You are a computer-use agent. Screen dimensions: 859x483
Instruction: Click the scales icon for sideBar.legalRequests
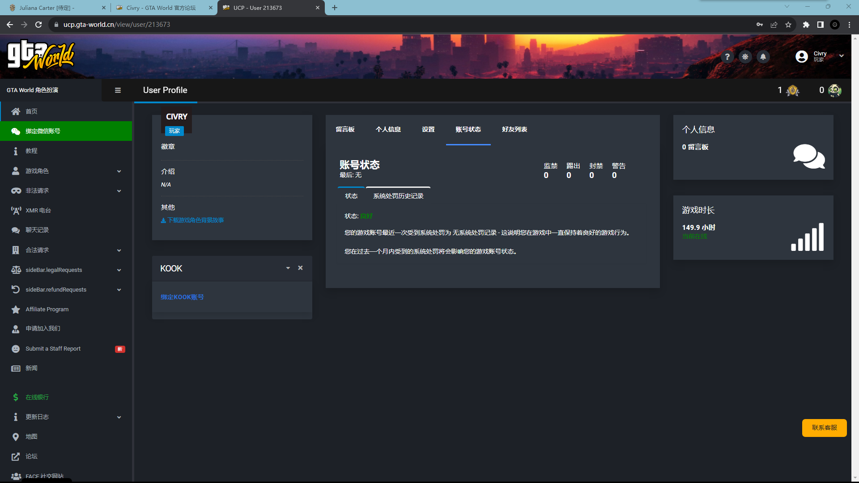coord(16,270)
